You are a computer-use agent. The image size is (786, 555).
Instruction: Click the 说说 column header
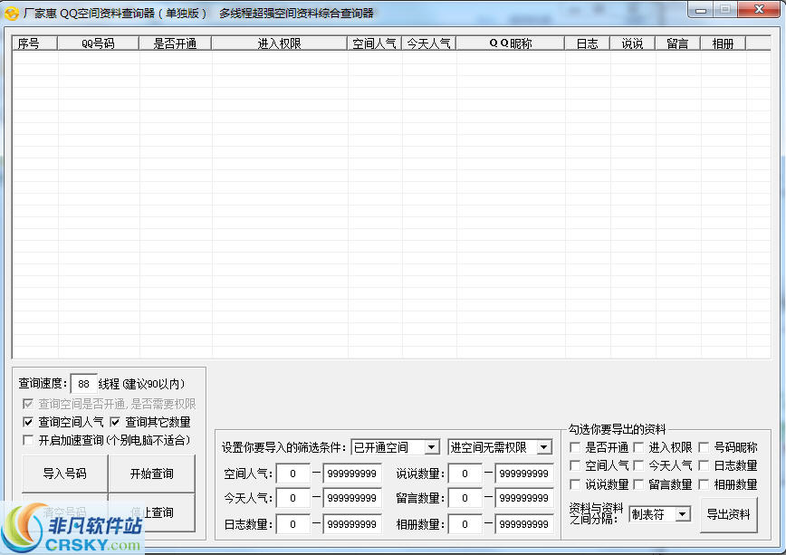(633, 43)
